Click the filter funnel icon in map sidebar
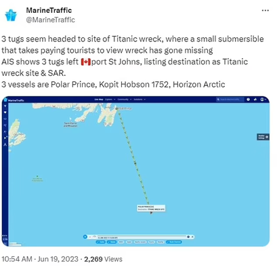 [x=5, y=106]
